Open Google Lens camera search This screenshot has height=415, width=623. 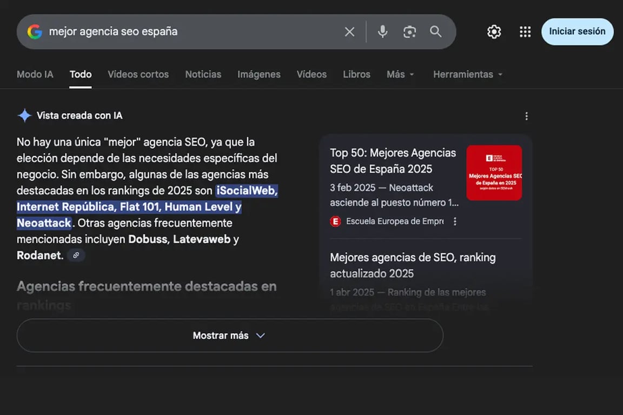pos(409,32)
